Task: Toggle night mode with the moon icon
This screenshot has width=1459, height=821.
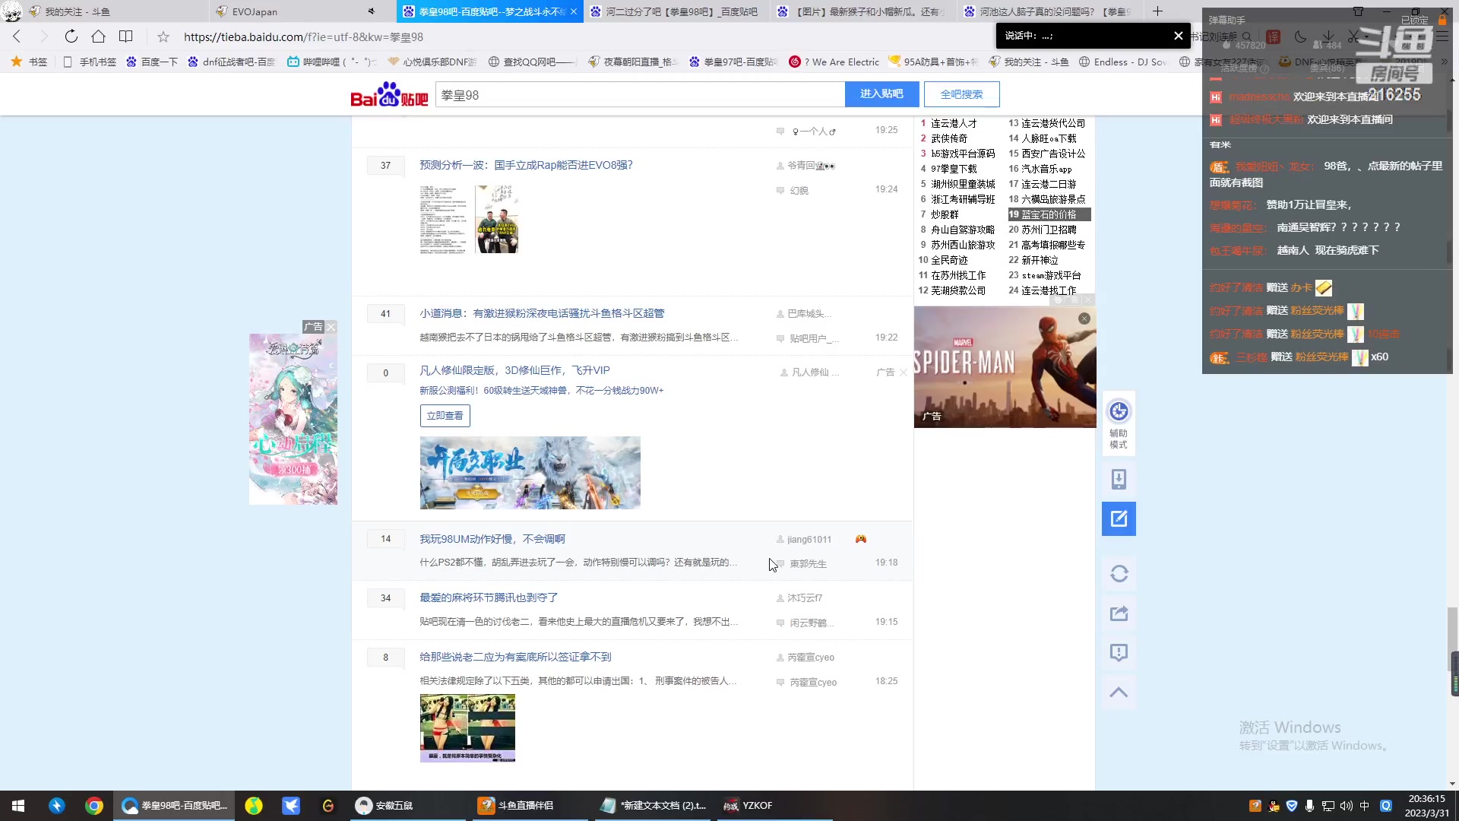Action: pyautogui.click(x=1300, y=36)
